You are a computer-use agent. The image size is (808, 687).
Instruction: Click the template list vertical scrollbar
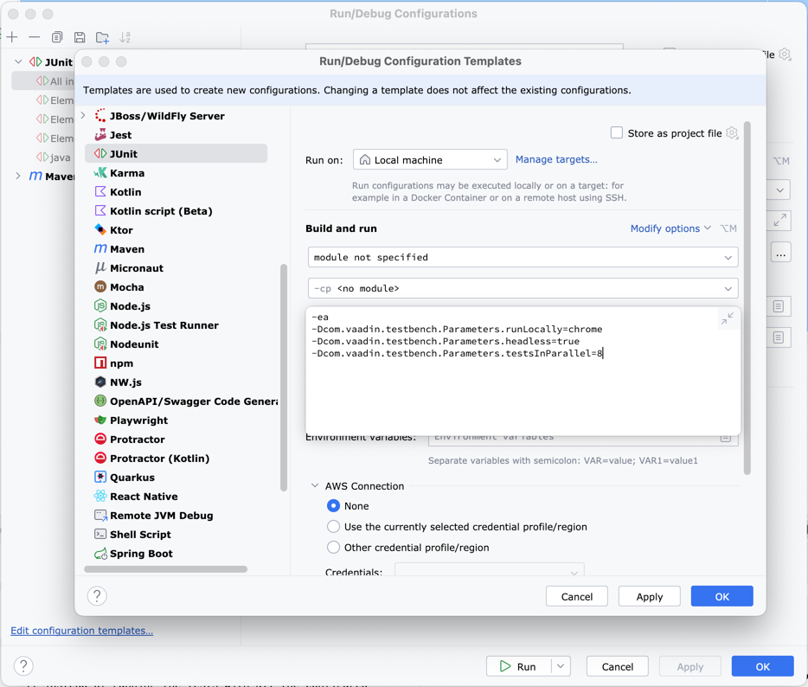pyautogui.click(x=284, y=378)
